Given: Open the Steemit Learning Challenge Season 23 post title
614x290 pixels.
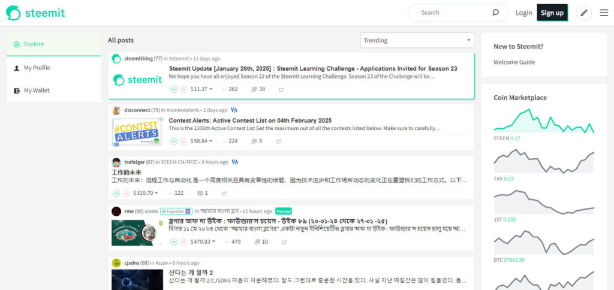Looking at the screenshot, I should pyautogui.click(x=313, y=68).
